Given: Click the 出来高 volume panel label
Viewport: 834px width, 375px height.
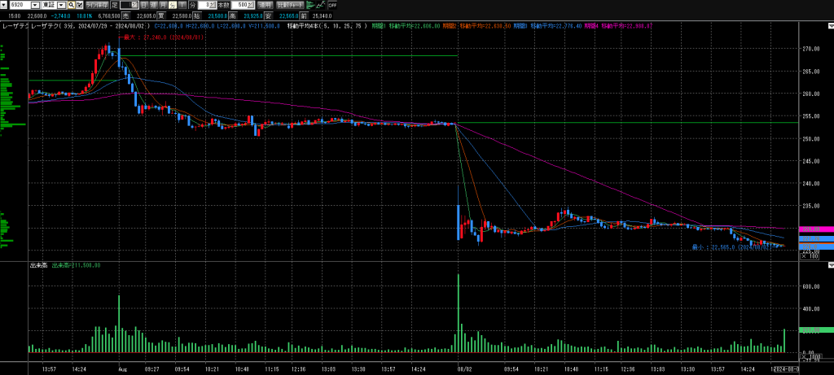Looking at the screenshot, I should 38,265.
